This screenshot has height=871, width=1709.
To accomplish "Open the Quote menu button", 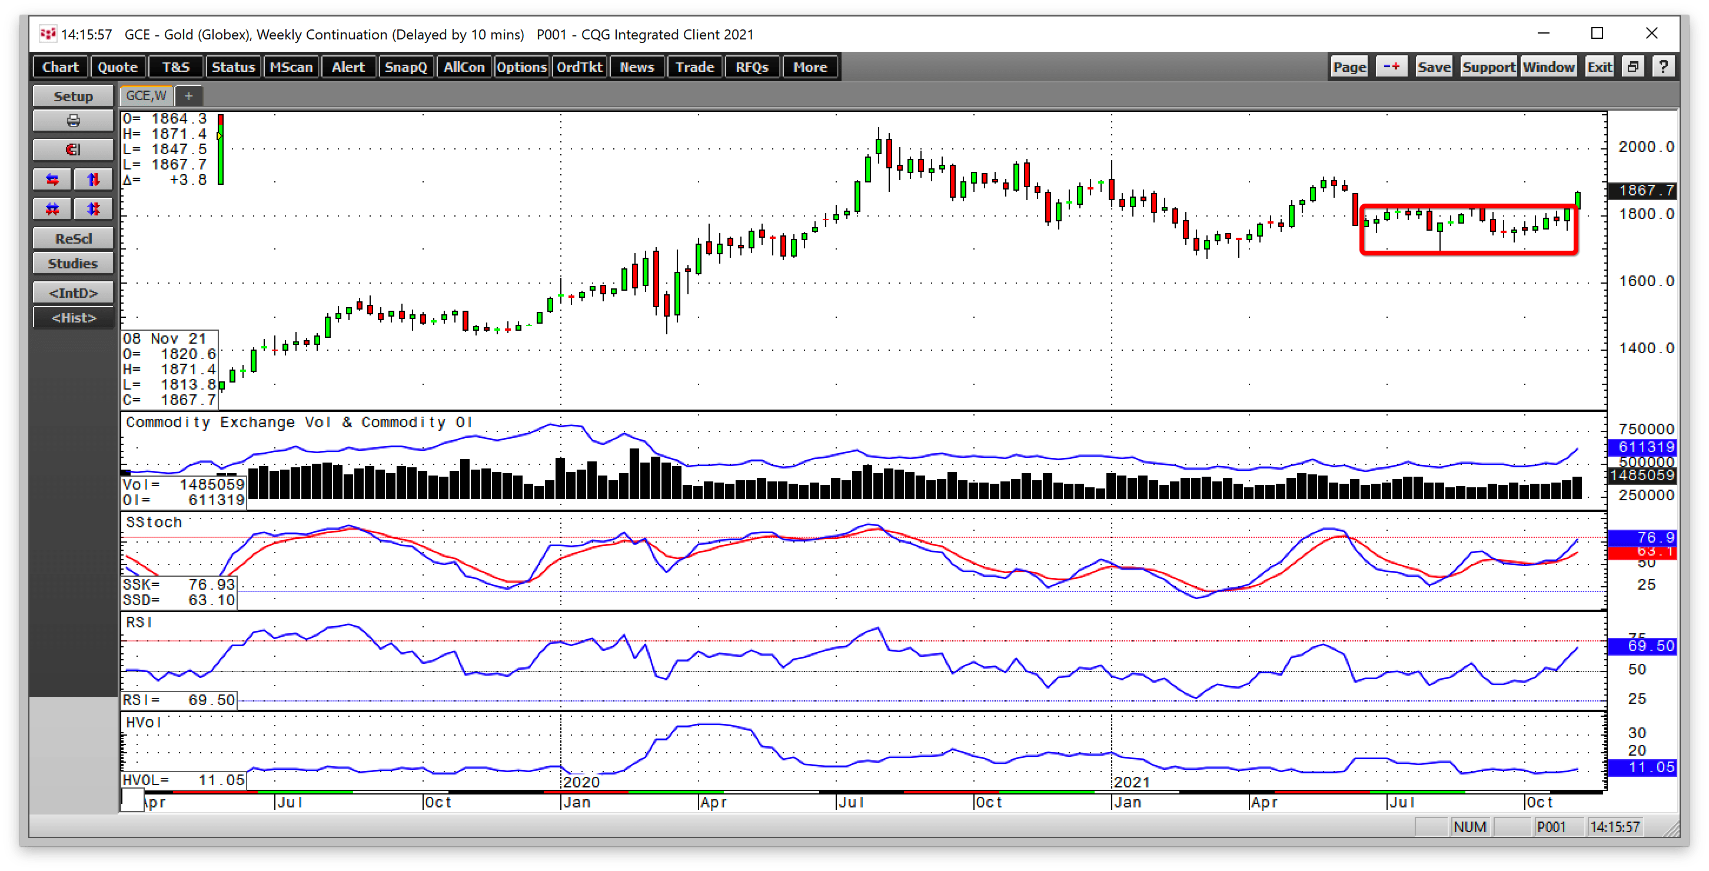I will 118,67.
